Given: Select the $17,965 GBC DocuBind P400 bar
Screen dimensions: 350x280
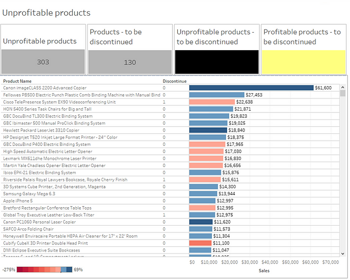Looking at the screenshot, I should tap(207, 144).
